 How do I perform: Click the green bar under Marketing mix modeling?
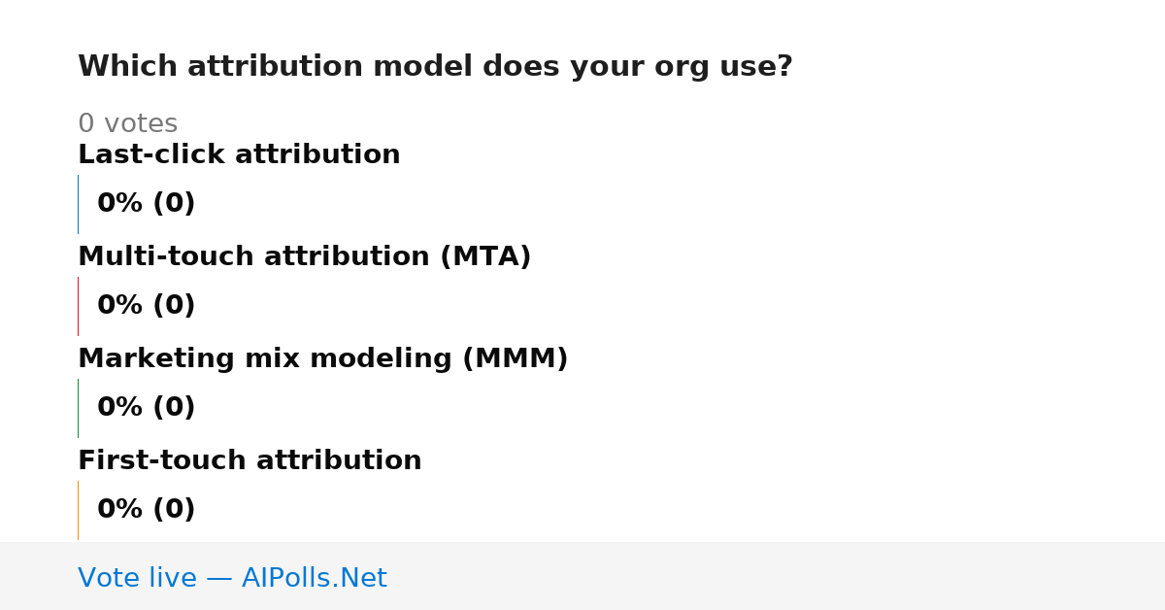coord(78,408)
